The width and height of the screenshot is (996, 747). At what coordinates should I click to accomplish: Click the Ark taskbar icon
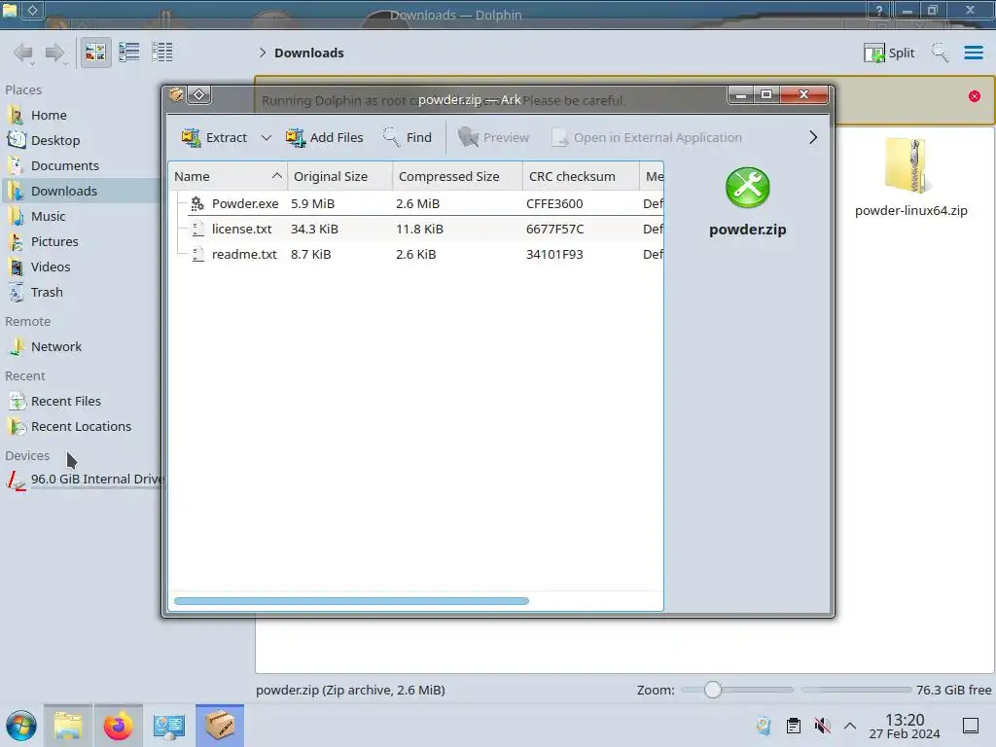pos(220,726)
